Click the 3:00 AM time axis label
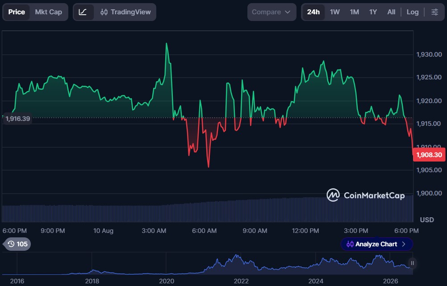The height and width of the screenshot is (286, 447). 154,231
